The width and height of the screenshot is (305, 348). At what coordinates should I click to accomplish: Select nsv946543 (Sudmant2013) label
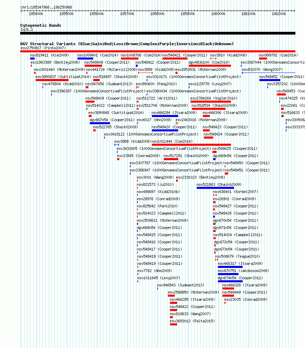(x=181, y=285)
